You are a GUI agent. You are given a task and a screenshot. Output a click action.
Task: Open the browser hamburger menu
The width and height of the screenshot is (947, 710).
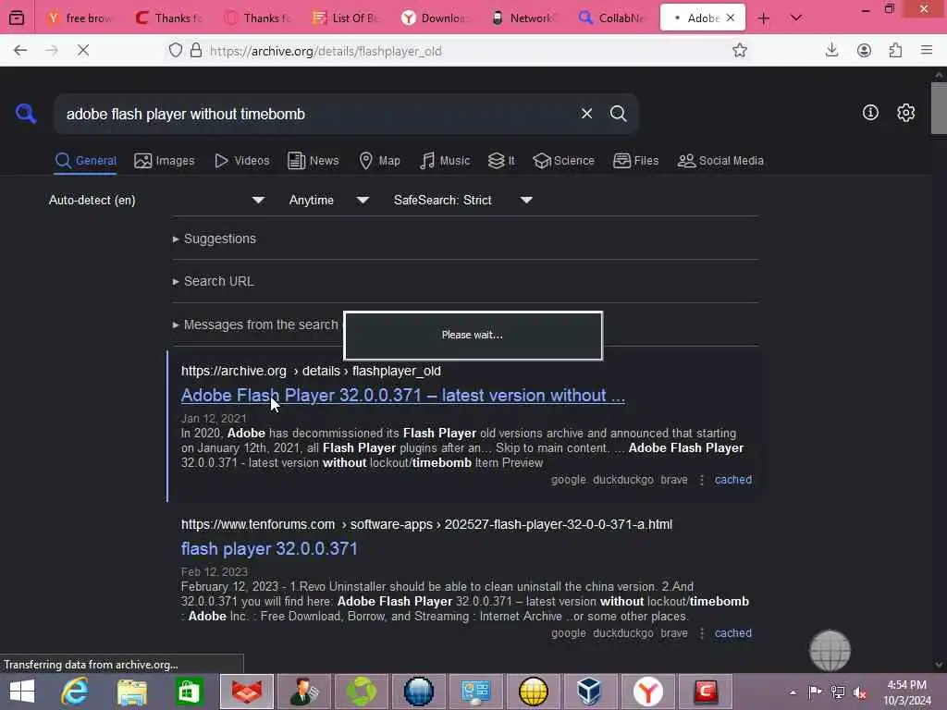tap(927, 50)
